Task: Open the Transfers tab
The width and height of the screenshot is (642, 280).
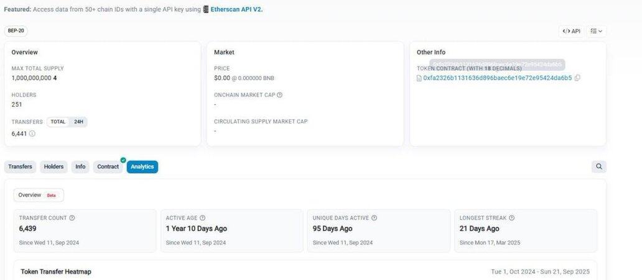Action: [x=20, y=166]
